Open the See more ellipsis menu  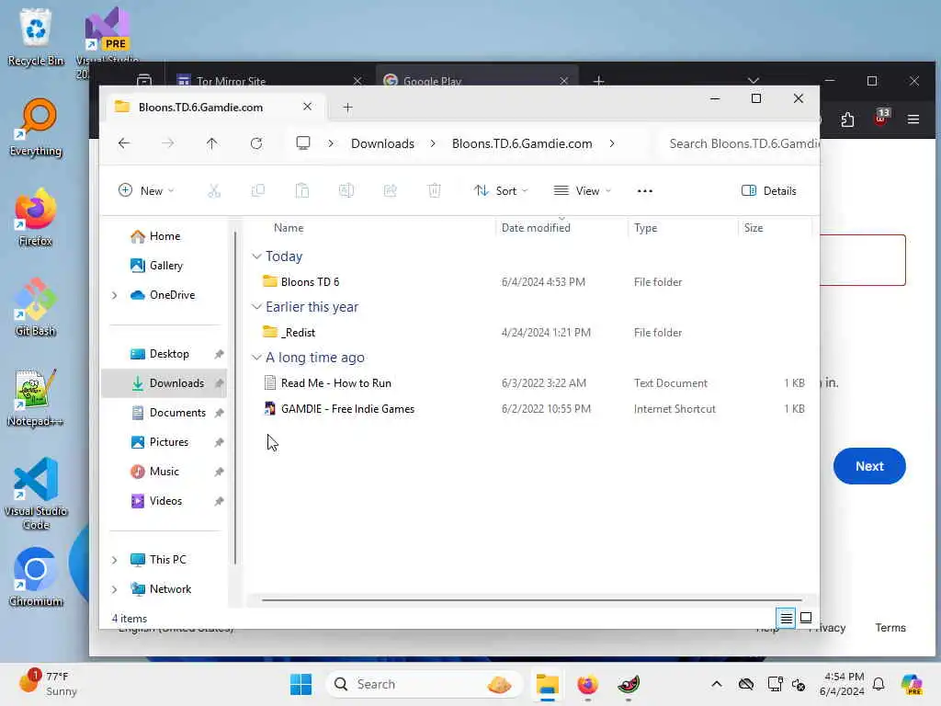644,191
